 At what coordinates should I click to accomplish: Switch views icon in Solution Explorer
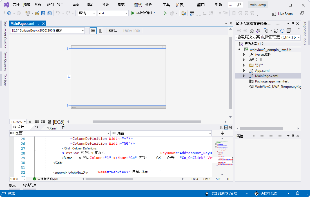[258, 31]
